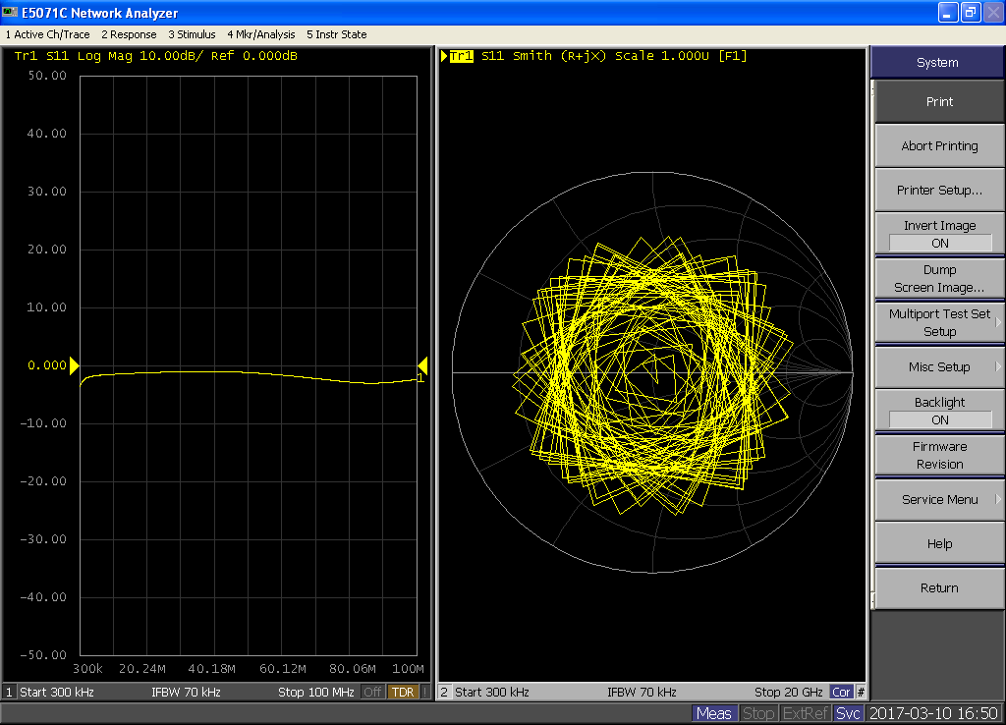Click the Meas status indicator
This screenshot has width=1006, height=725.
pyautogui.click(x=714, y=713)
